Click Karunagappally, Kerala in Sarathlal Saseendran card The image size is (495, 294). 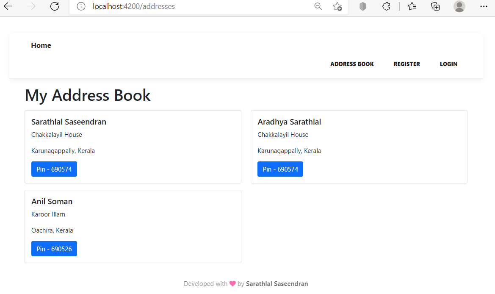pos(63,151)
